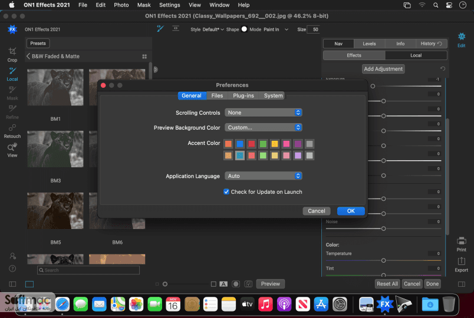Image resolution: width=474 pixels, height=318 pixels.
Task: Open the Edit module icon
Action: coord(461,40)
